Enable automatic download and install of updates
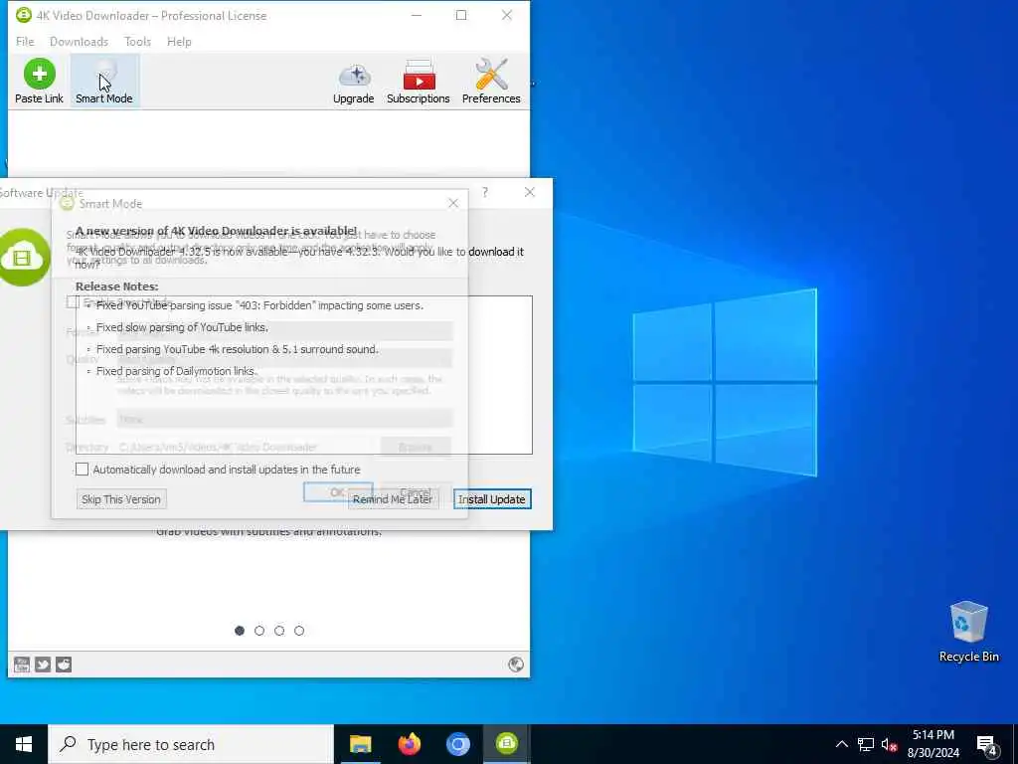The width and height of the screenshot is (1018, 764). point(82,470)
